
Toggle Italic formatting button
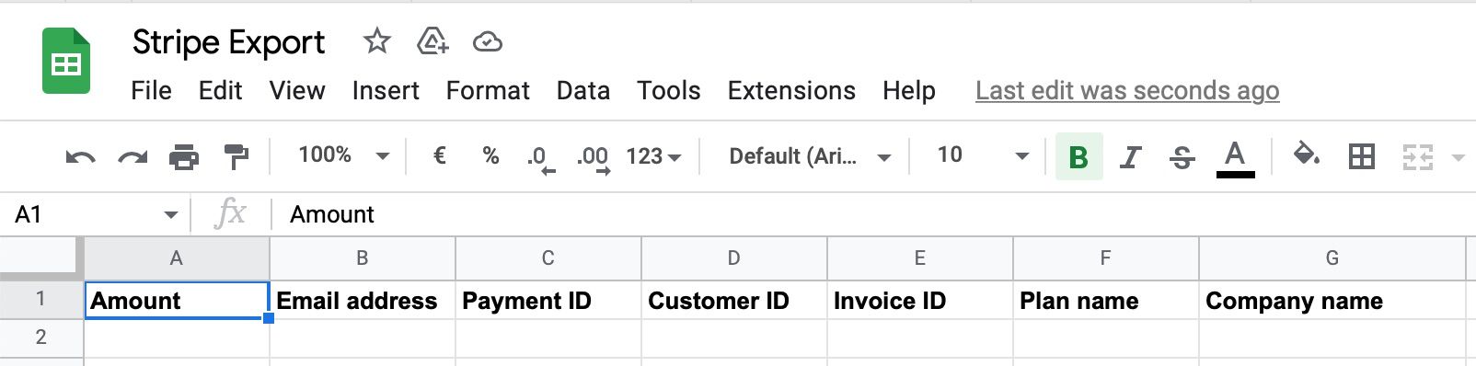coord(1130,157)
